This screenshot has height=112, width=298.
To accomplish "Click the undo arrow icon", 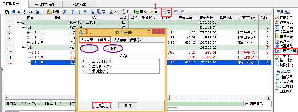I will [176, 12].
